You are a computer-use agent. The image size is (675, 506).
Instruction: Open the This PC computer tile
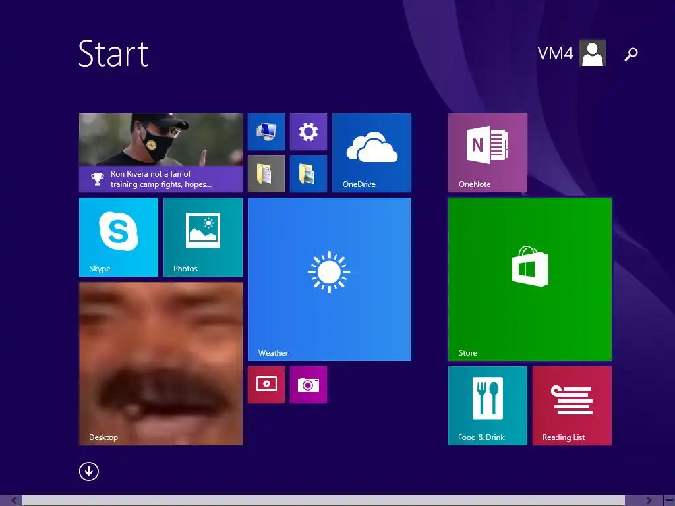266,132
